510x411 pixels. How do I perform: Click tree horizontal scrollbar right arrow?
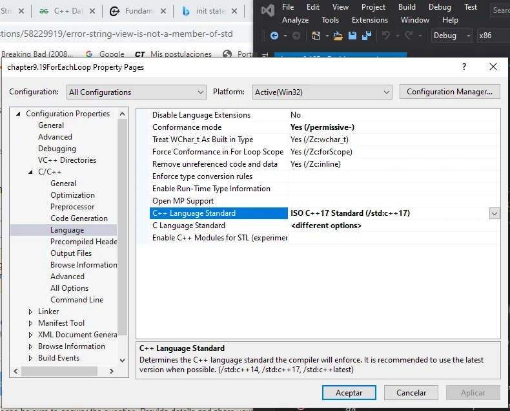click(112, 372)
